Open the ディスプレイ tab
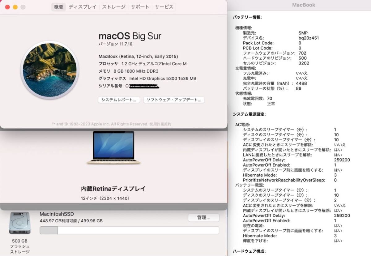Image resolution: width=371 pixels, height=256 pixels. click(x=83, y=7)
